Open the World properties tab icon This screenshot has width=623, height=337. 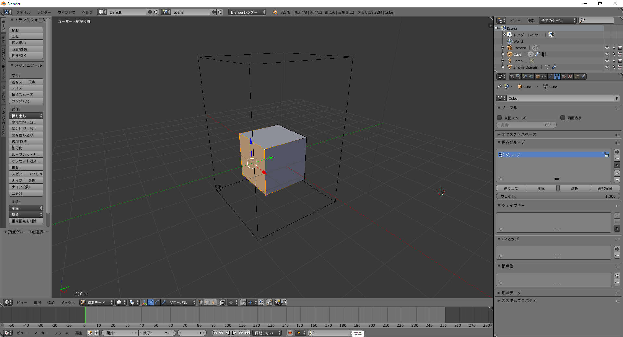coord(531,76)
